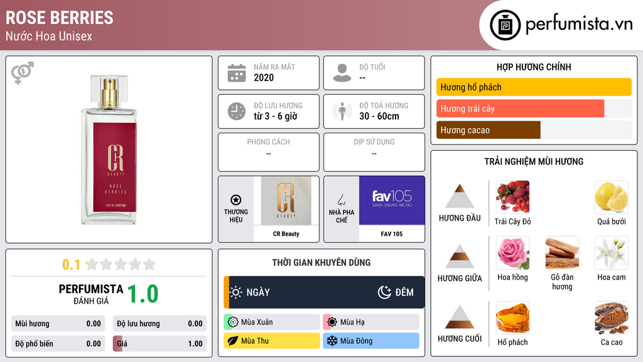Click the Hương giữa pyramid icon
The width and height of the screenshot is (643, 362).
[x=460, y=256]
